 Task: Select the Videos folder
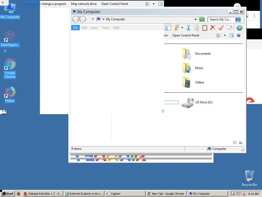click(x=193, y=82)
